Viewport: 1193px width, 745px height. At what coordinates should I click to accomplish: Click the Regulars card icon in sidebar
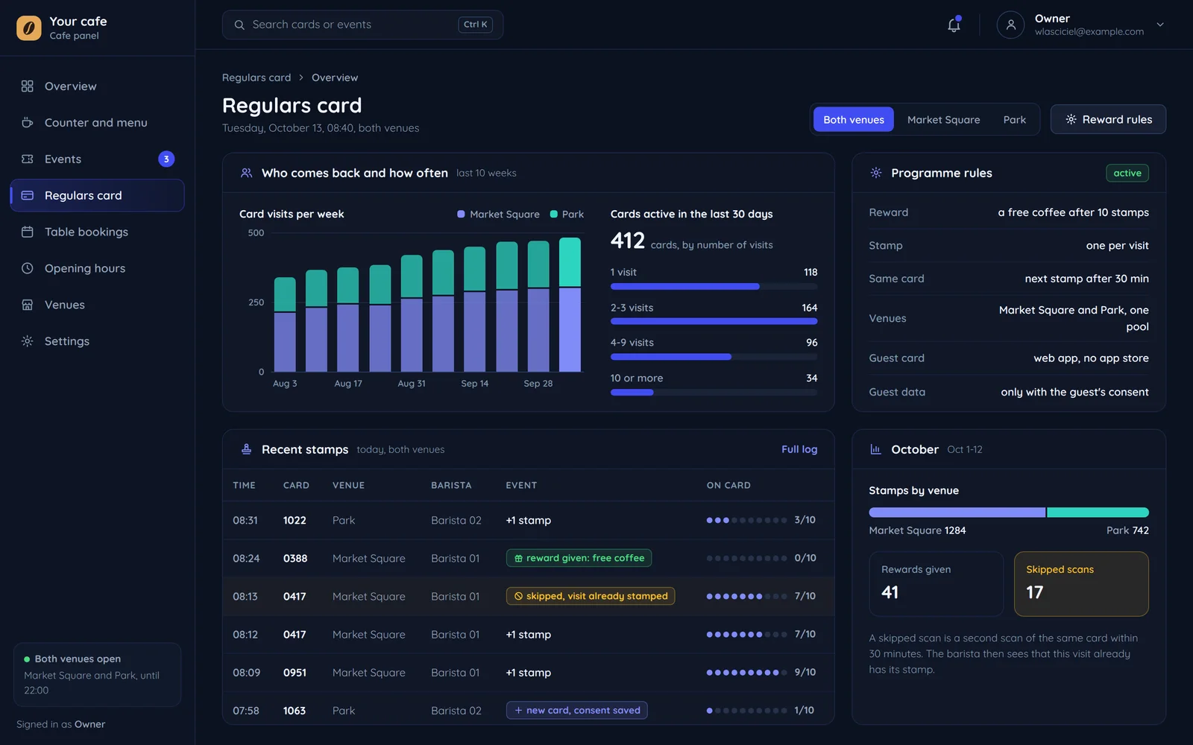tap(28, 196)
